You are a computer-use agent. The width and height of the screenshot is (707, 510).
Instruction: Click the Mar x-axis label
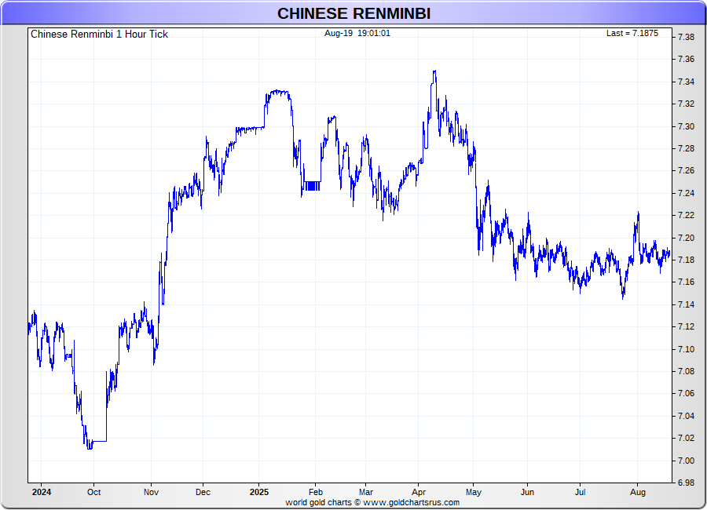pos(366,492)
